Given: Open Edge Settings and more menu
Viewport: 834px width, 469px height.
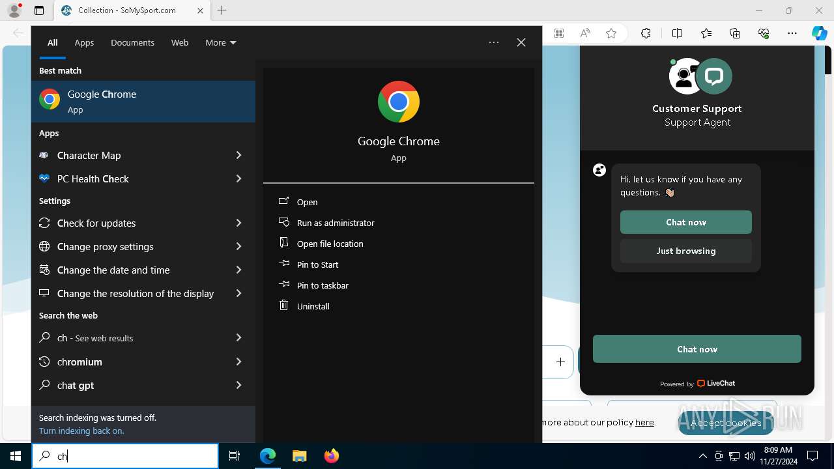Looking at the screenshot, I should point(792,33).
